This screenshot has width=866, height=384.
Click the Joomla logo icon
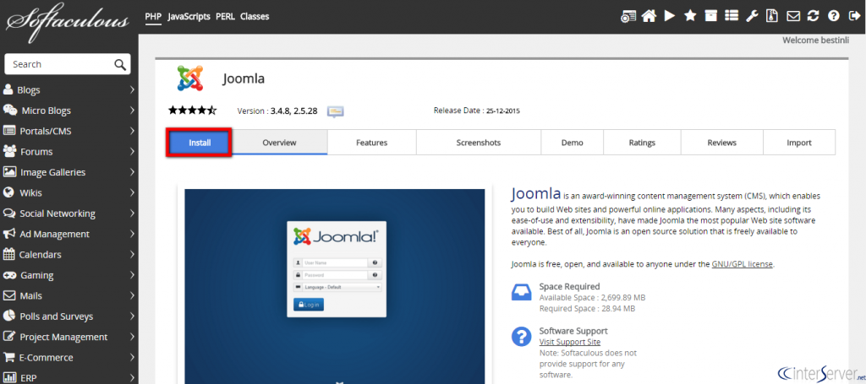click(190, 78)
